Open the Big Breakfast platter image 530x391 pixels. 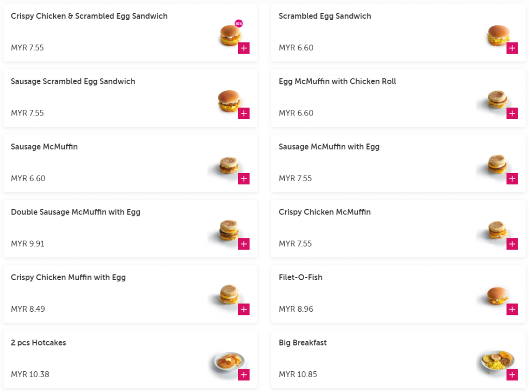pos(496,360)
